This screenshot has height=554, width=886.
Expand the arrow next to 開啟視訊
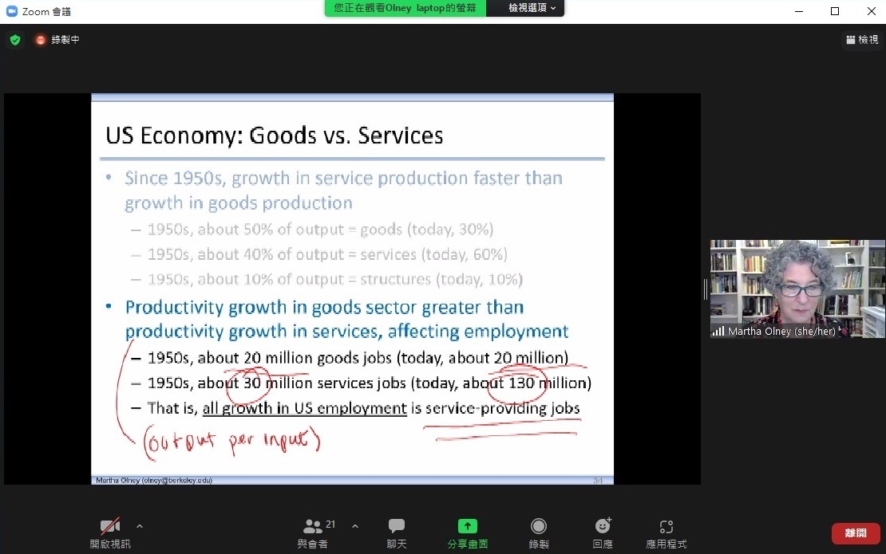140,526
